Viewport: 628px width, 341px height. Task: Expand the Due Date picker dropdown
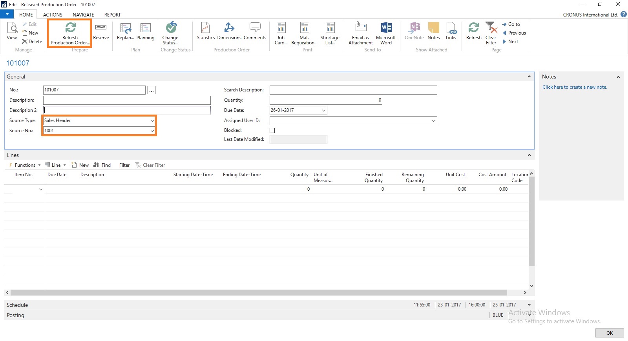(323, 111)
